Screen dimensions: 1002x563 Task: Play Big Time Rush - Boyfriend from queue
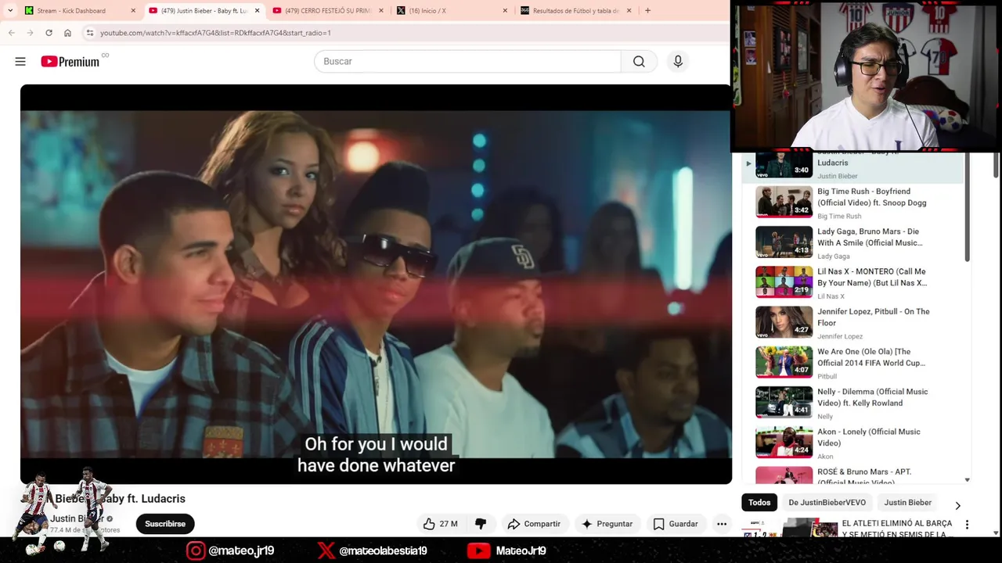coord(853,203)
